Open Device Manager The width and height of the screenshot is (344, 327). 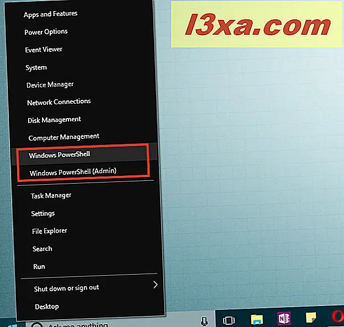tap(50, 85)
